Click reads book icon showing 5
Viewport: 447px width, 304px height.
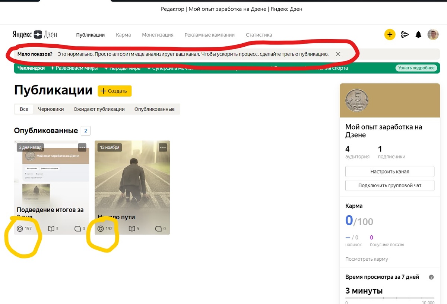click(x=132, y=229)
